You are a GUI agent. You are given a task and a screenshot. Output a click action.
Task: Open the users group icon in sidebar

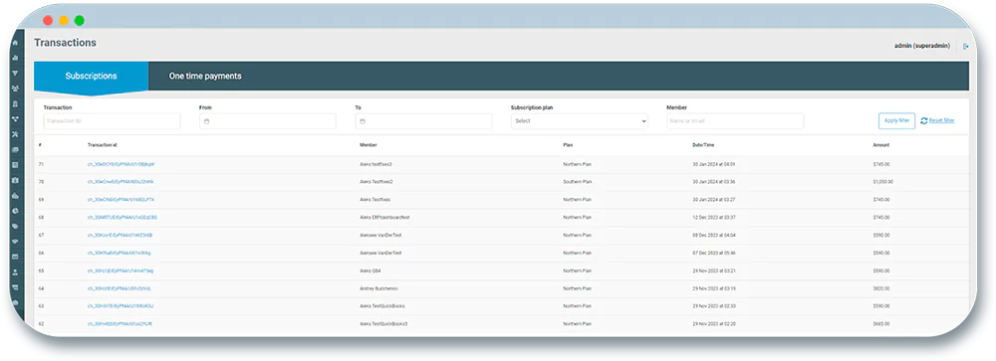click(15, 89)
